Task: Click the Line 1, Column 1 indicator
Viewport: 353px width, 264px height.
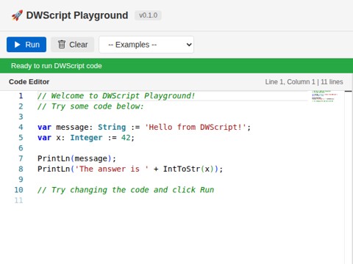Action: 304,82
